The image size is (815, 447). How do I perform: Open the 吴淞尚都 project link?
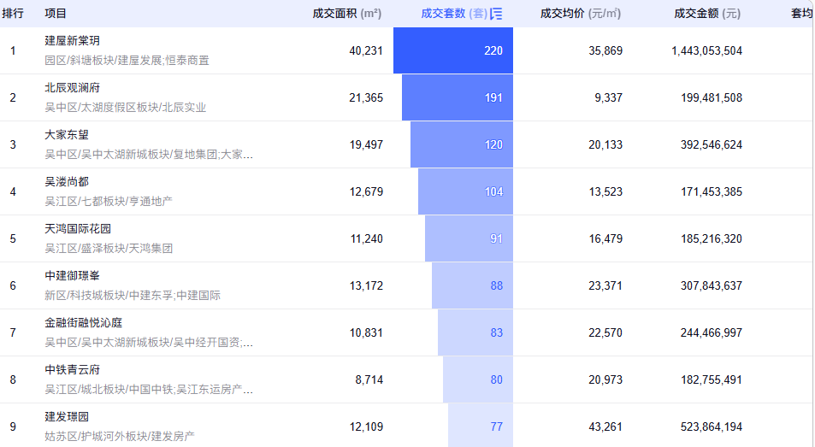pos(67,182)
